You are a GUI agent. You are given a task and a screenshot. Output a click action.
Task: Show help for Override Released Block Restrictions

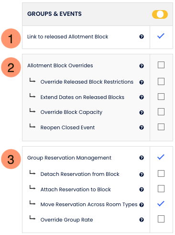[x=142, y=82]
